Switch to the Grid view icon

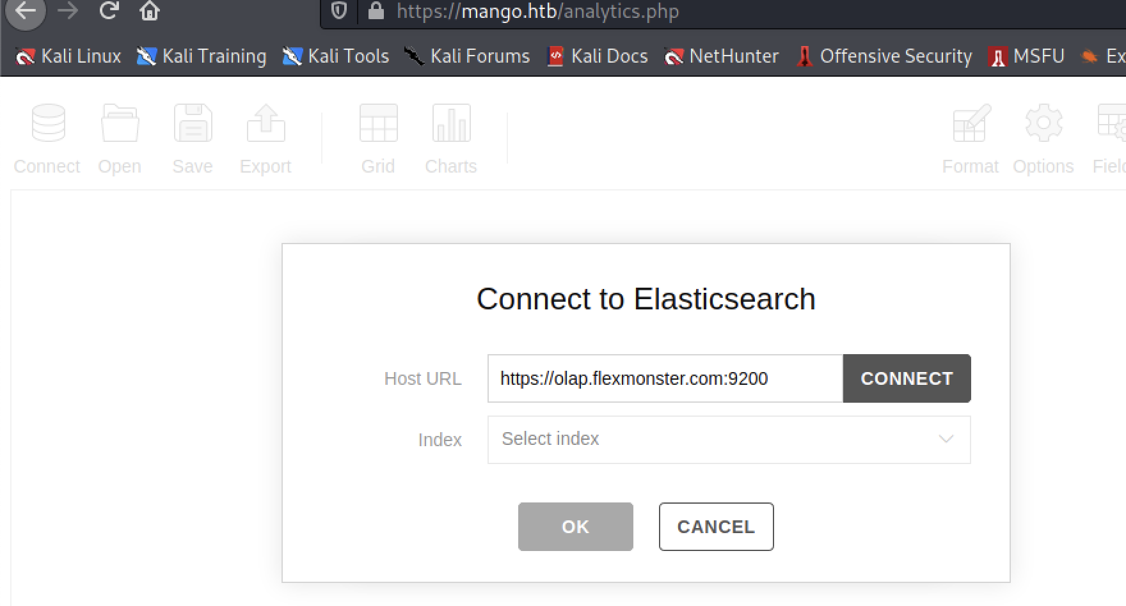click(378, 123)
